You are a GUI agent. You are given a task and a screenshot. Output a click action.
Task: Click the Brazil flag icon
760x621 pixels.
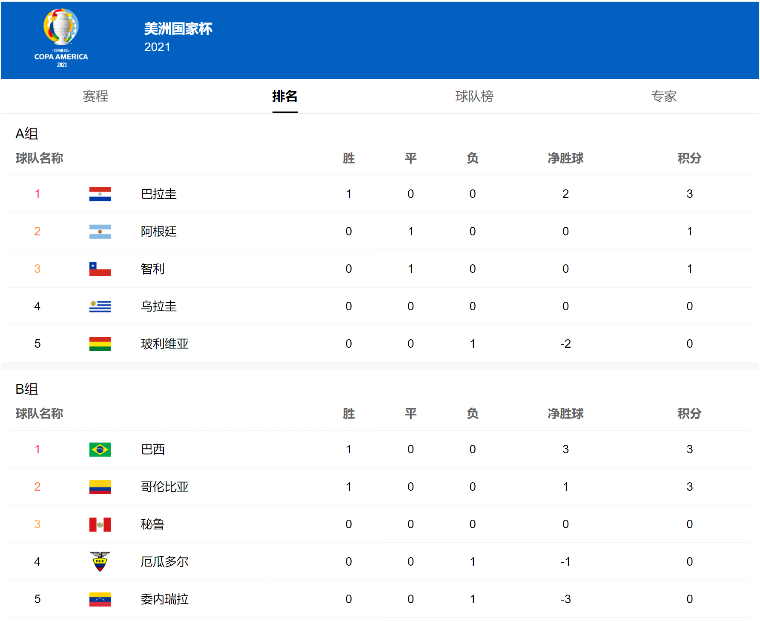pos(100,449)
